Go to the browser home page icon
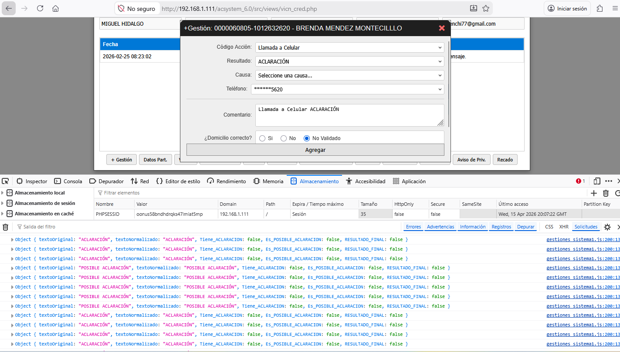This screenshot has height=352, width=620. [x=55, y=8]
